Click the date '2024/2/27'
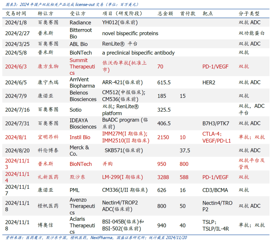 (17, 33)
